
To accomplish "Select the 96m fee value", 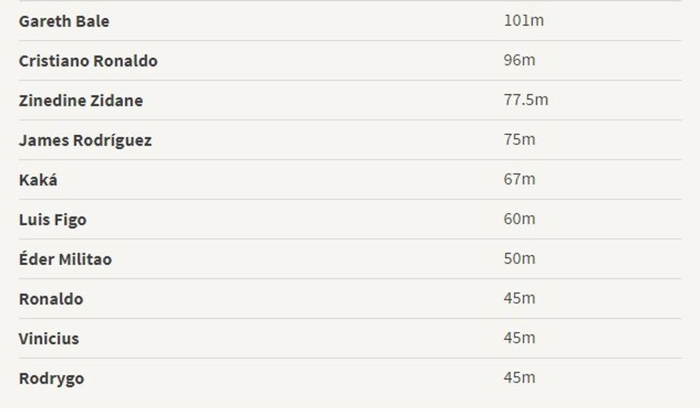I will click(519, 60).
